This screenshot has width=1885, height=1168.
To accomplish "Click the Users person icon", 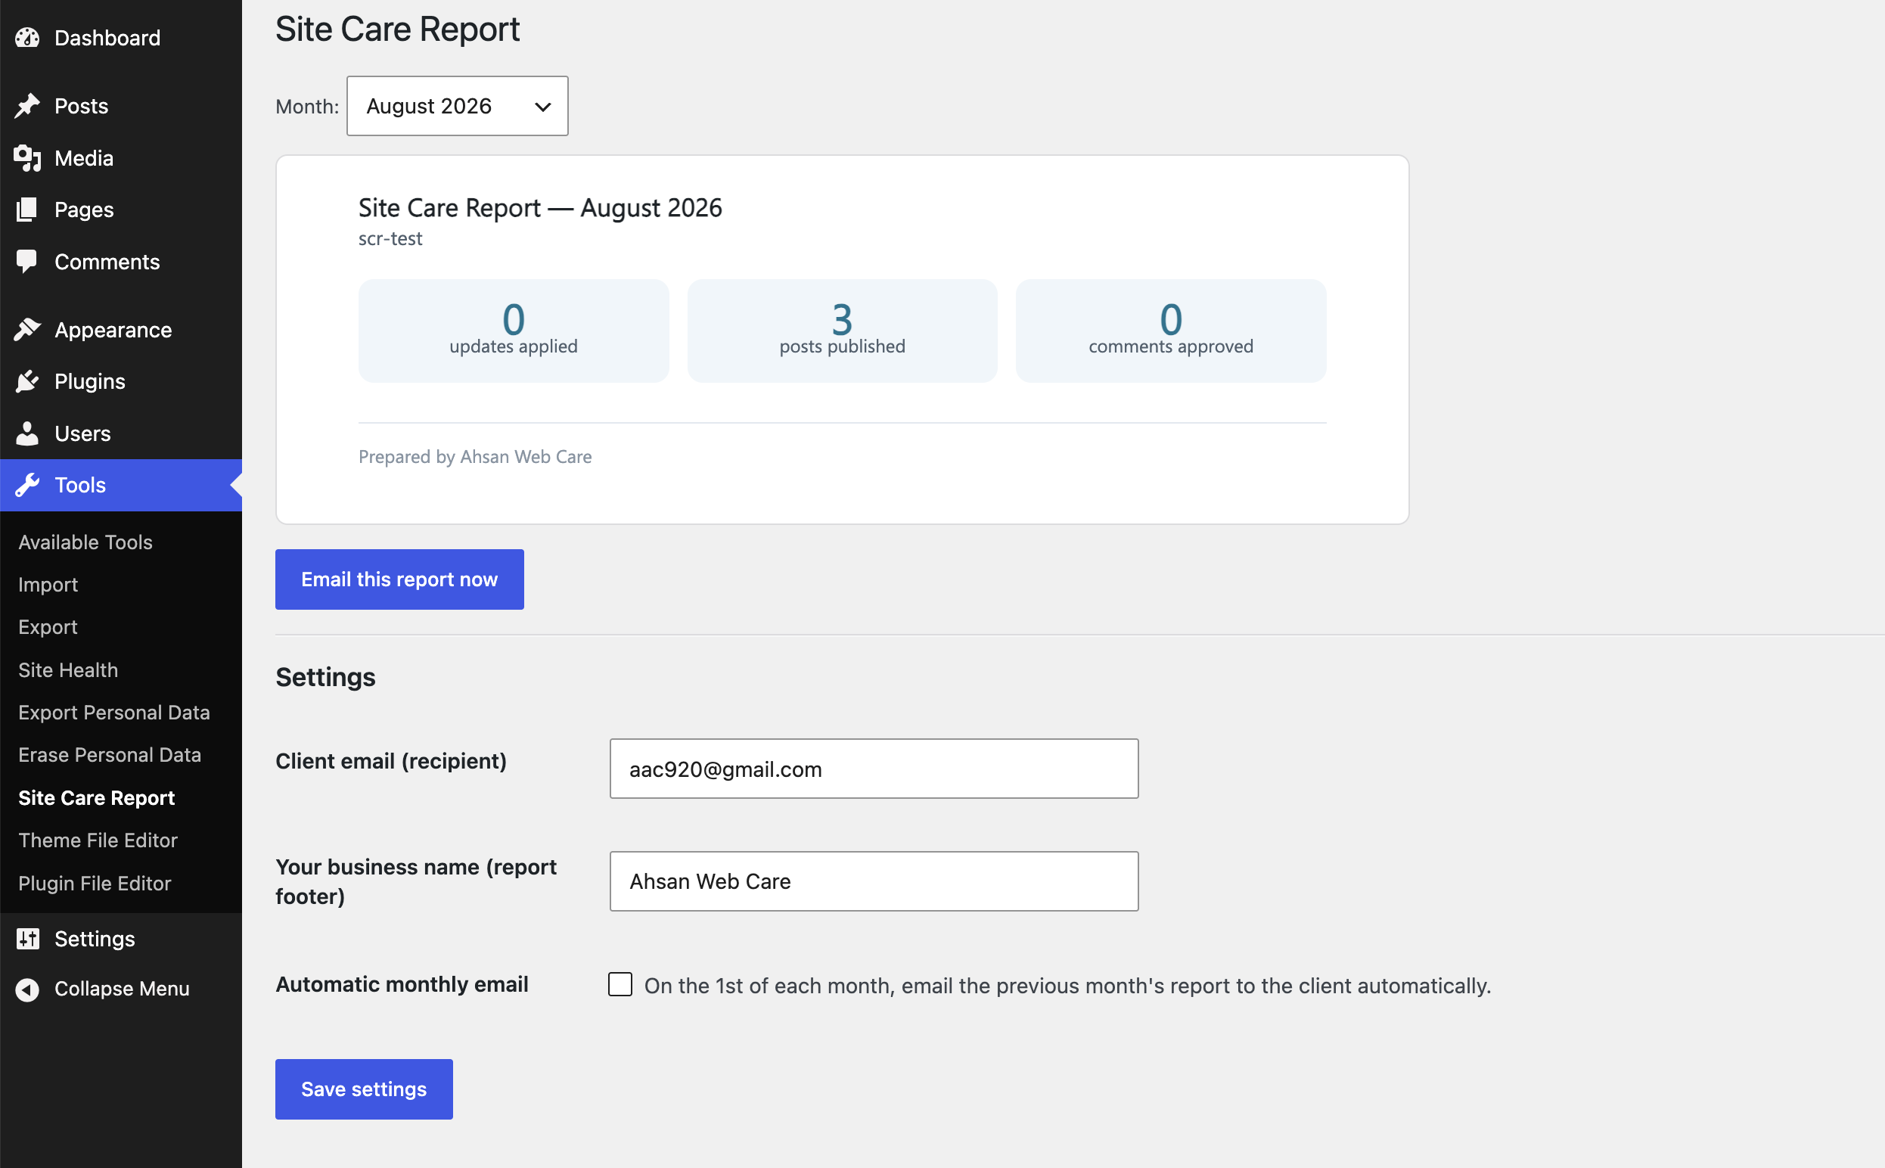I will (27, 433).
